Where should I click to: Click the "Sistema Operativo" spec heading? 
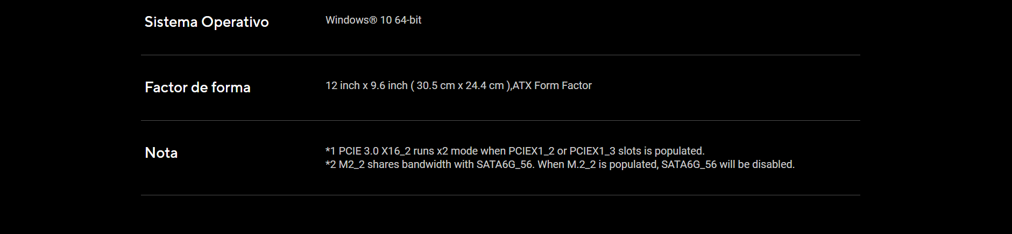pyautogui.click(x=207, y=22)
